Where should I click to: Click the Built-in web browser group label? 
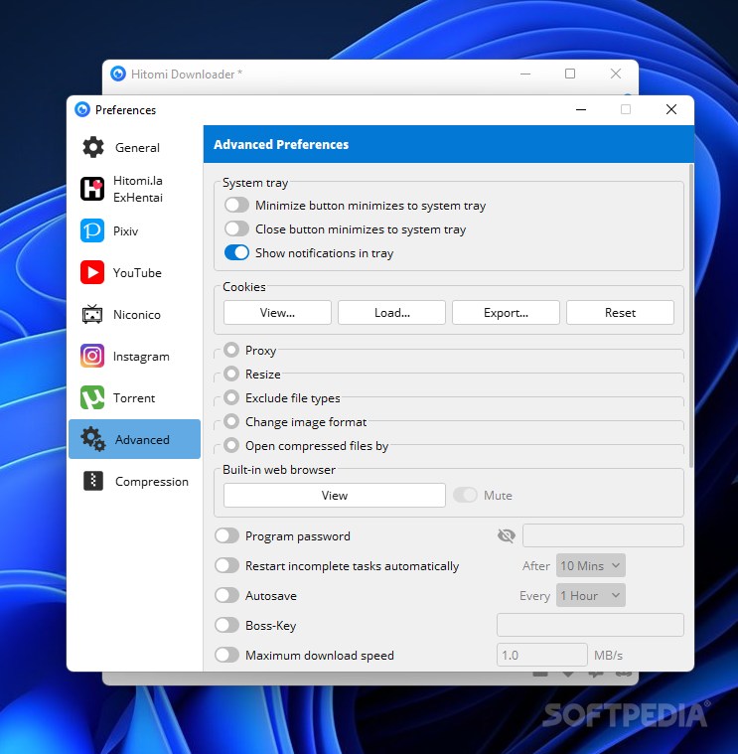point(279,469)
